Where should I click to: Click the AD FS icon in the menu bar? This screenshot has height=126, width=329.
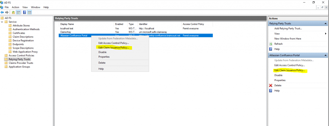pos(2,7)
